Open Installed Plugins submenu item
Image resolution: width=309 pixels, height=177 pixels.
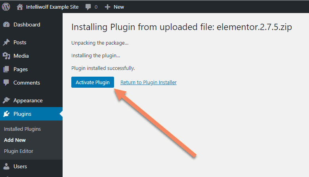point(22,129)
